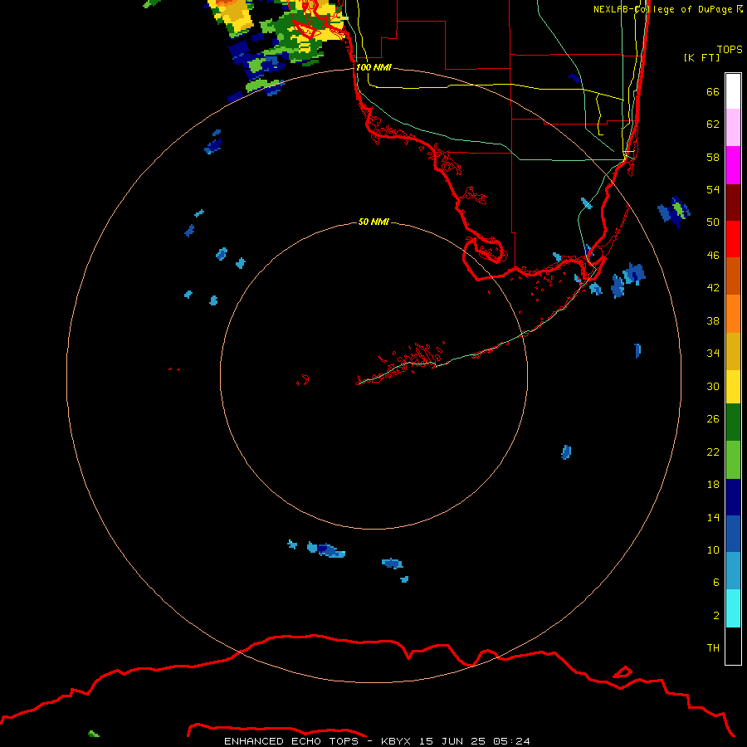The height and width of the screenshot is (747, 747).
Task: Click the legend value 58
Action: coord(713,157)
